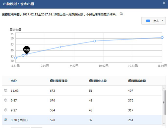This screenshot has height=128, width=168.
Task: Click the dropdown arrow next to 点击
Action: (x=162, y=20)
